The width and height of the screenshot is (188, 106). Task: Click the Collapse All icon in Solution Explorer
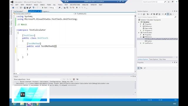point(157,14)
